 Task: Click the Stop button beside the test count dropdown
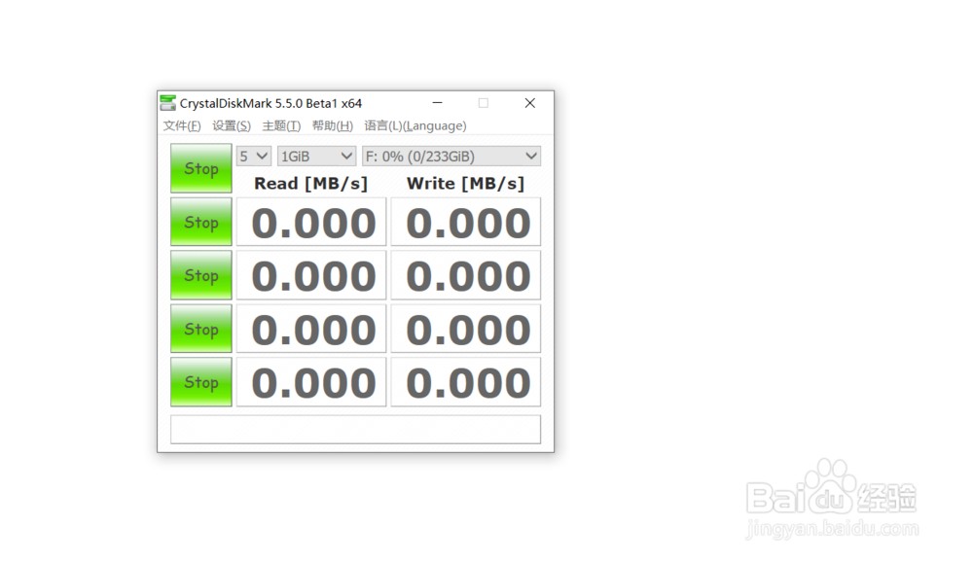pyautogui.click(x=201, y=169)
